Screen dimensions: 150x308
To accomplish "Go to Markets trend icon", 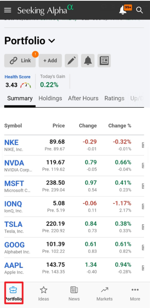I will point(105,290).
